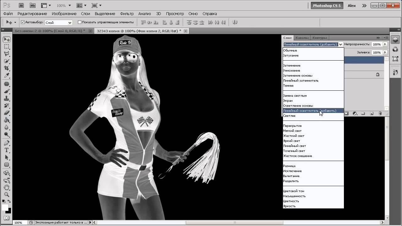The image size is (402, 226).
Task: Create new layer group folder icon
Action: (363, 113)
